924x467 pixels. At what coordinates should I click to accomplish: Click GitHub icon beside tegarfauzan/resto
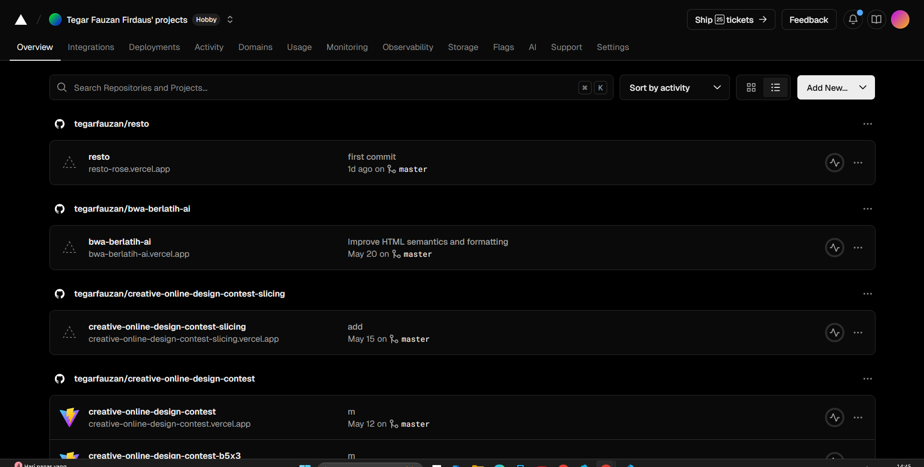click(x=60, y=124)
